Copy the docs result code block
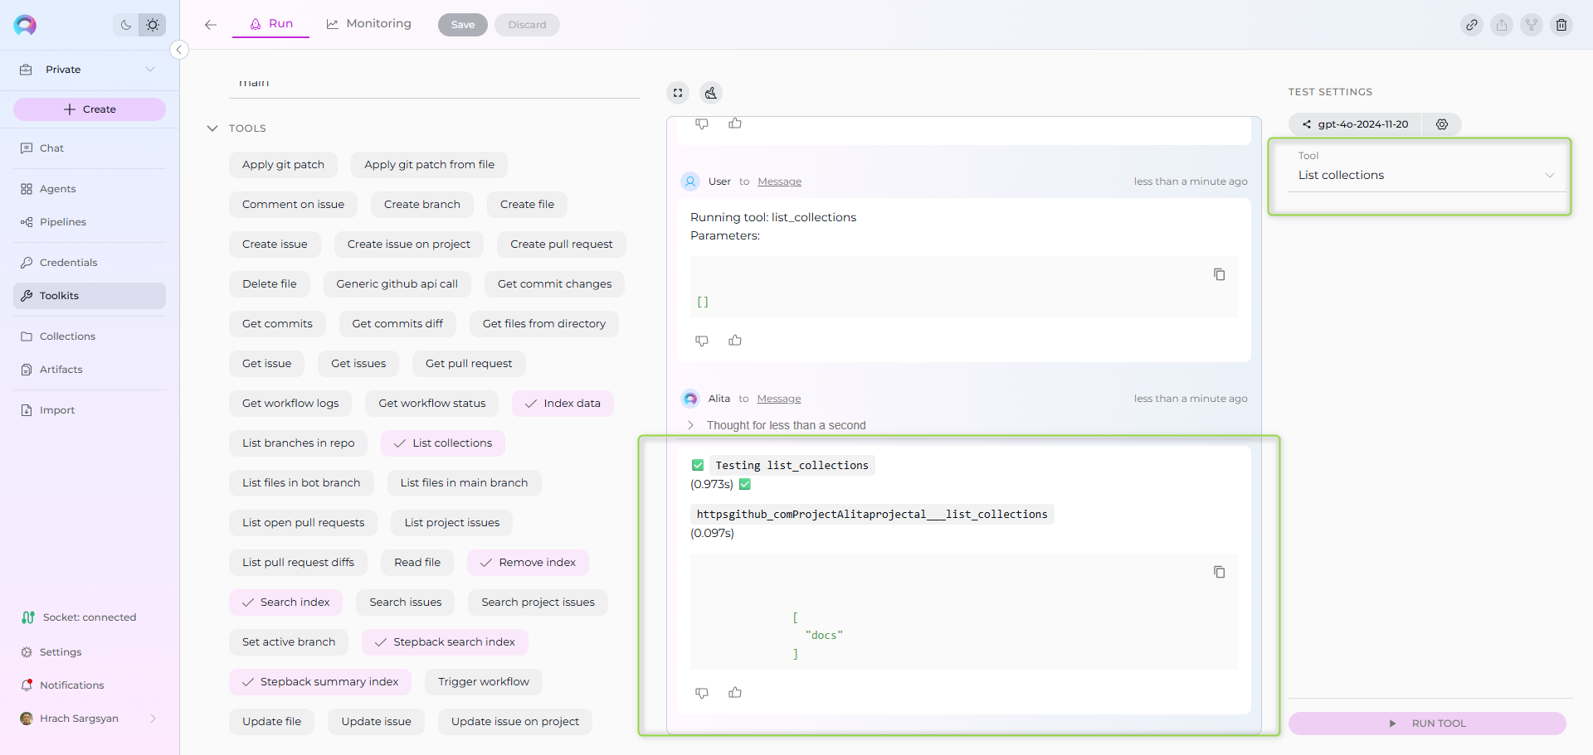1593x755 pixels. tap(1219, 572)
